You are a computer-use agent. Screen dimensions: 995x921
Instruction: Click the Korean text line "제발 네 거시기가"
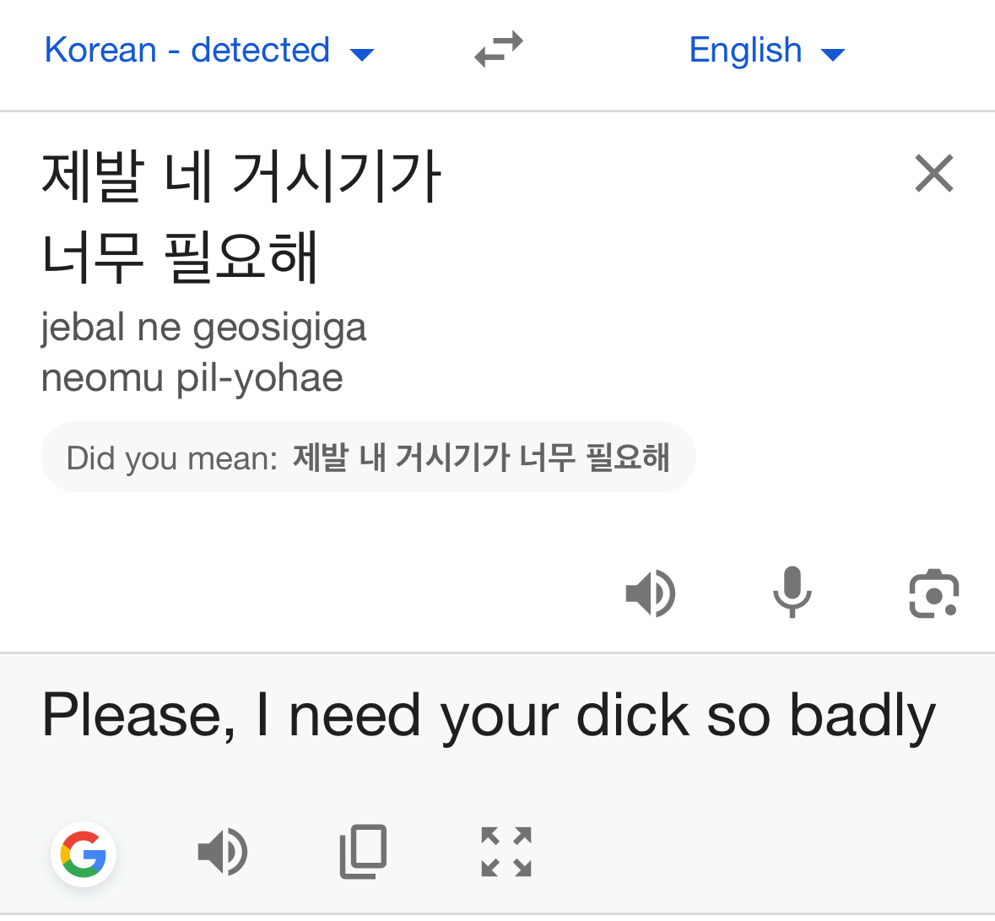click(241, 176)
